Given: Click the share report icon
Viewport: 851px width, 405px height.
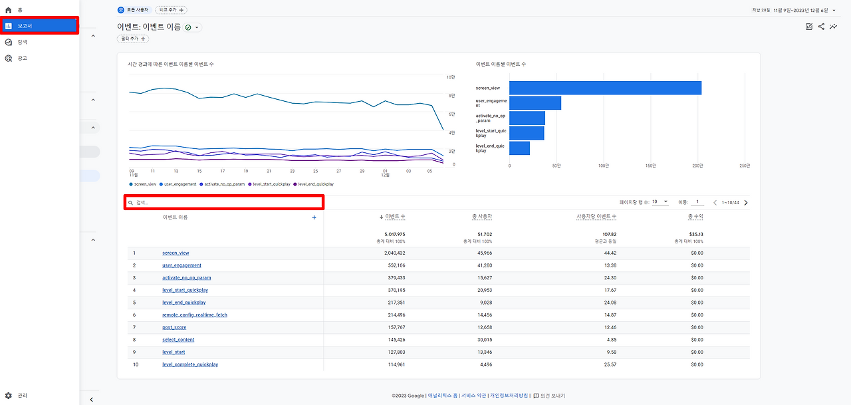Looking at the screenshot, I should pyautogui.click(x=821, y=27).
